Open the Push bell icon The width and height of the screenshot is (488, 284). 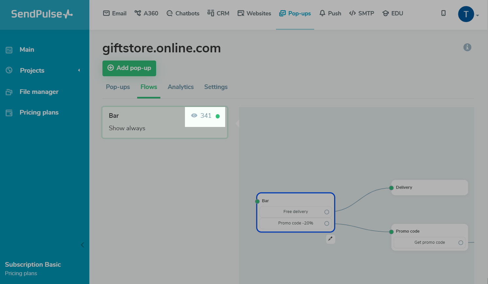(322, 13)
